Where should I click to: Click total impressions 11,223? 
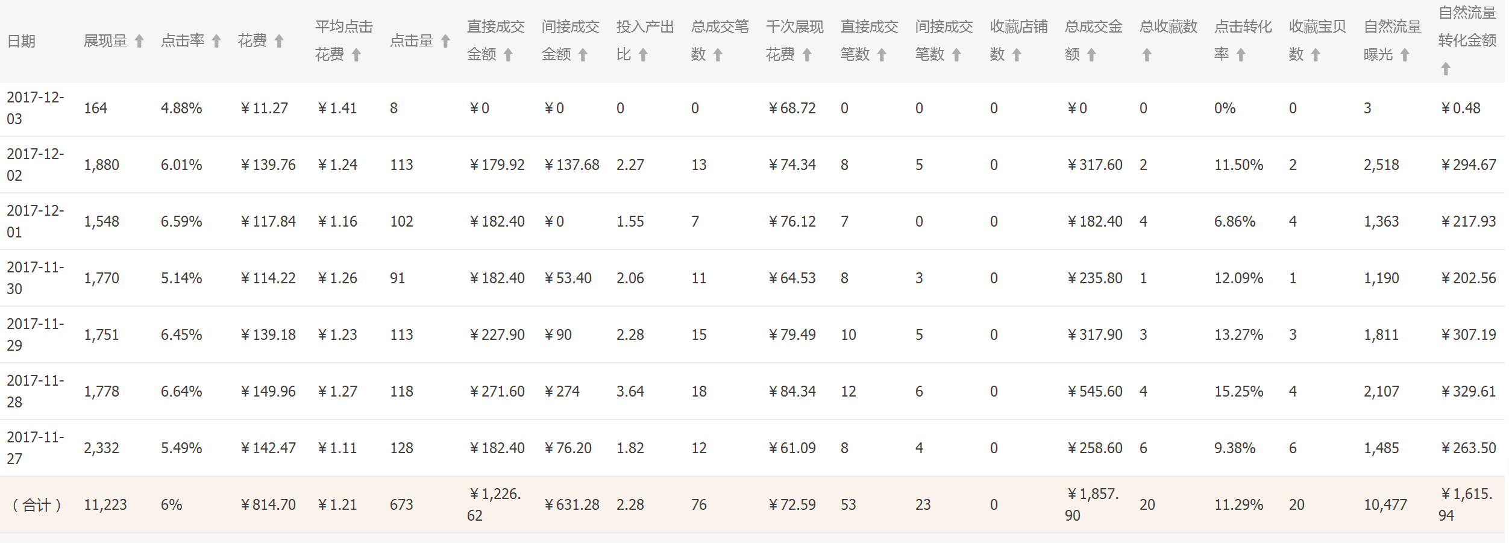[x=105, y=504]
